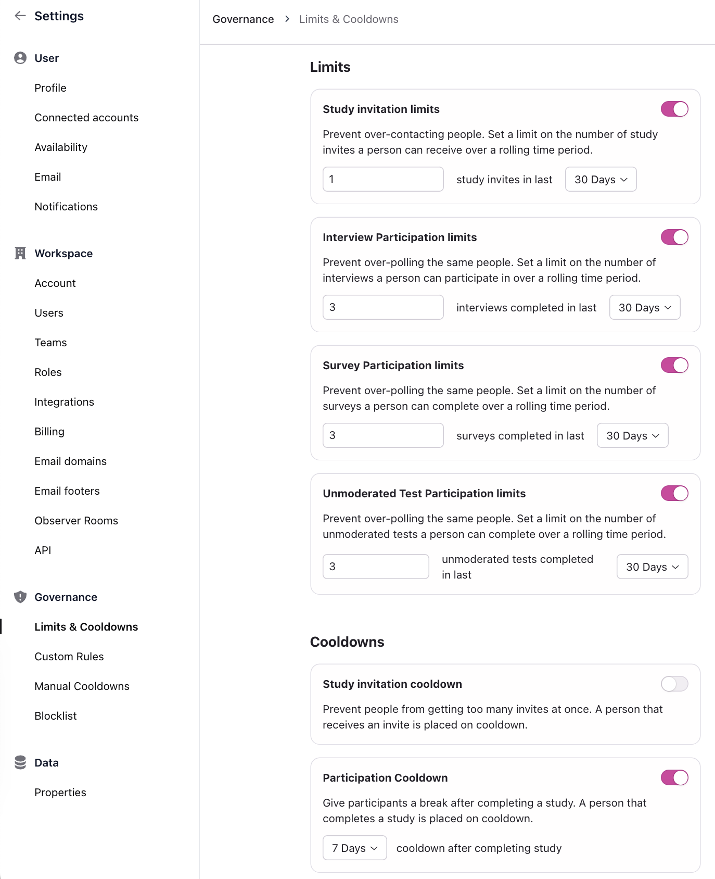Open the unmoderated tests 30 Days dropdown

(x=652, y=567)
